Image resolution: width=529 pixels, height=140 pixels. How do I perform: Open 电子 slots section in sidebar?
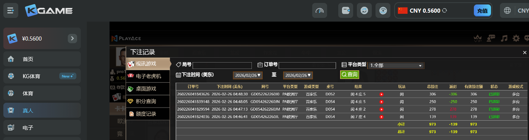click(42, 127)
